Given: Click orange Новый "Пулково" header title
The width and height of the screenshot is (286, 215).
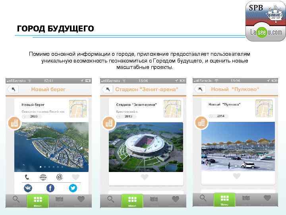Looking at the screenshot, I should point(235,89).
